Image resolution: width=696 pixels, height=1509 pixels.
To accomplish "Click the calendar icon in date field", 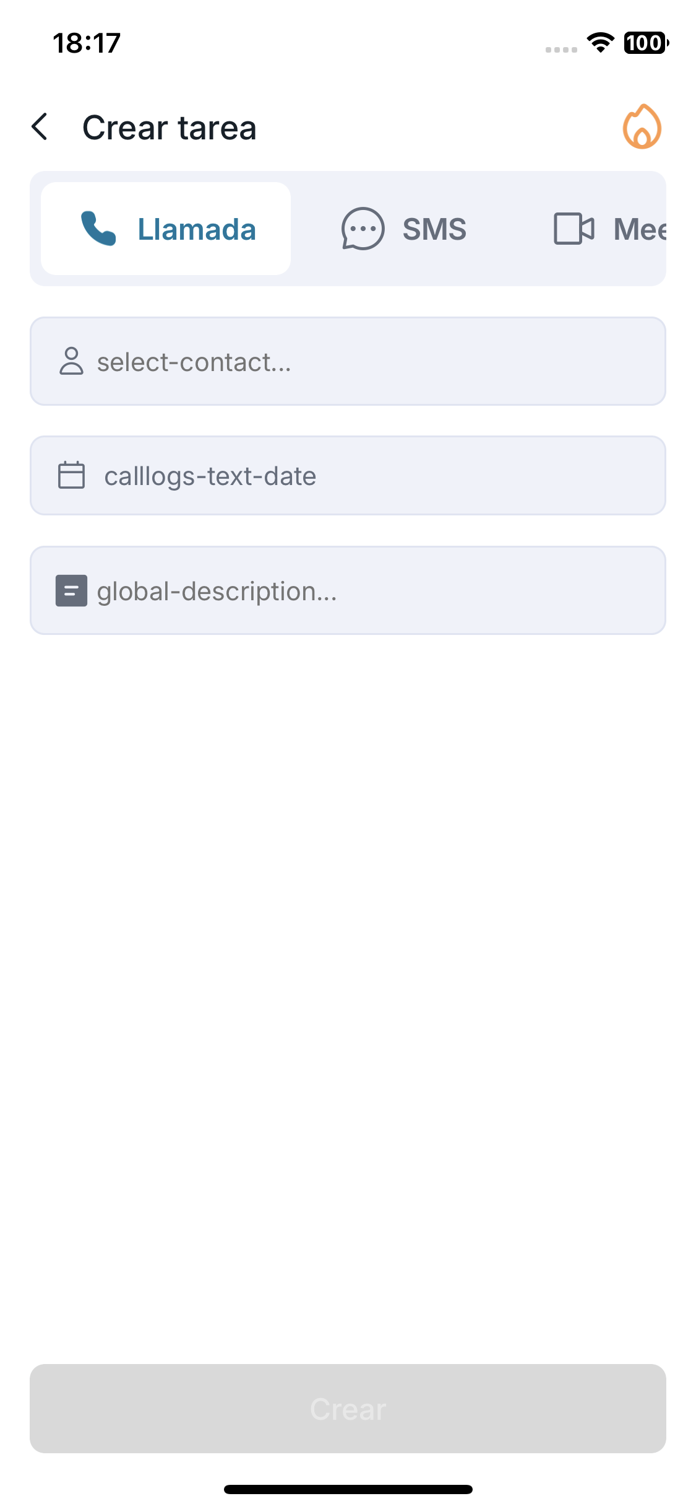I will click(71, 476).
